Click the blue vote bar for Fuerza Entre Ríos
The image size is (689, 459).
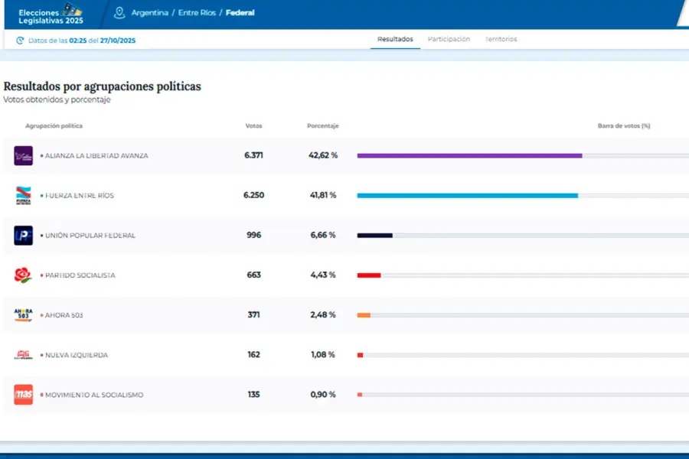(x=467, y=196)
